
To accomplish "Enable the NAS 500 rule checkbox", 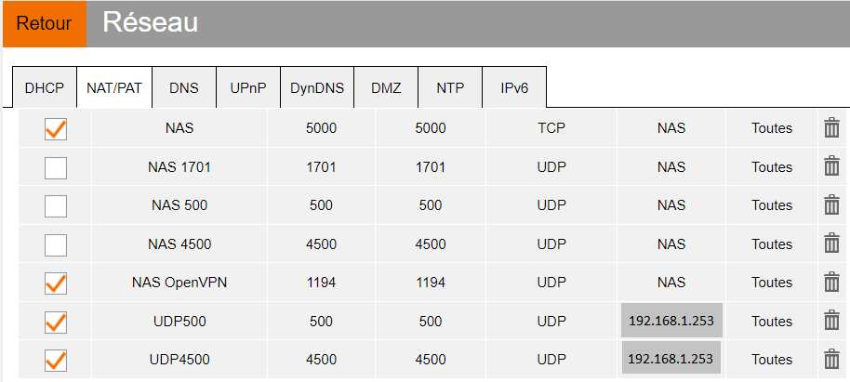I will (x=56, y=206).
